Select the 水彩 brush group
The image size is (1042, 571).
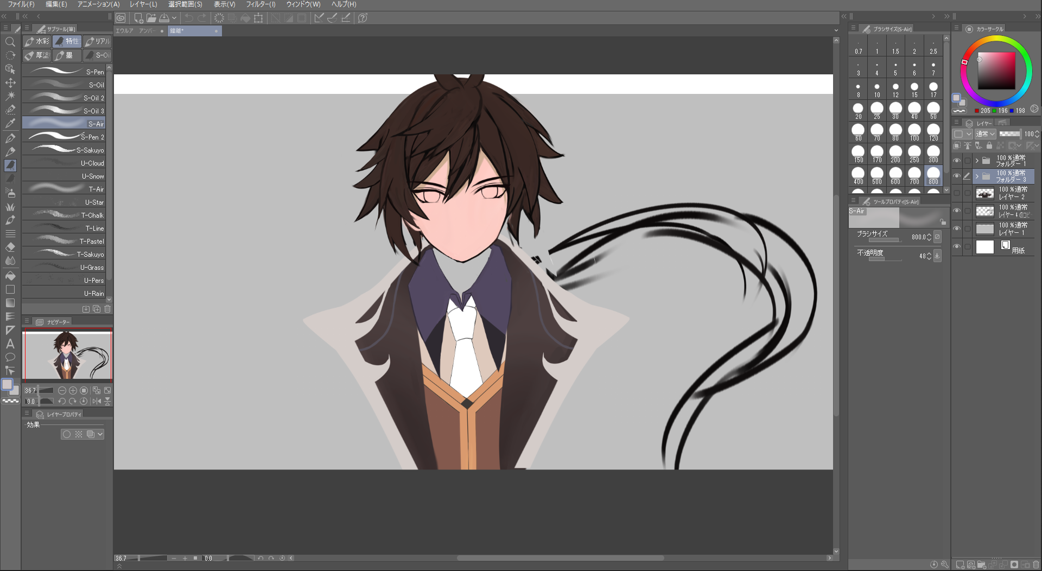[37, 41]
